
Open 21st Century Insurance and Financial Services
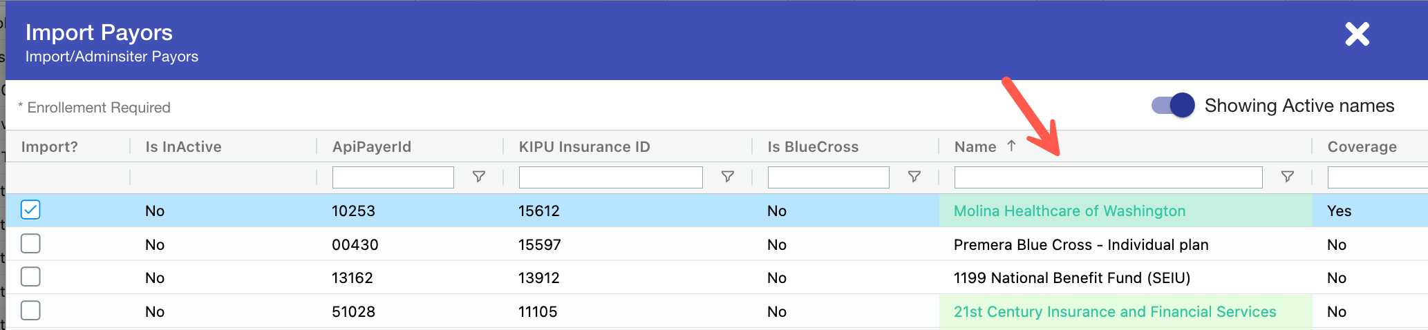click(x=1114, y=312)
